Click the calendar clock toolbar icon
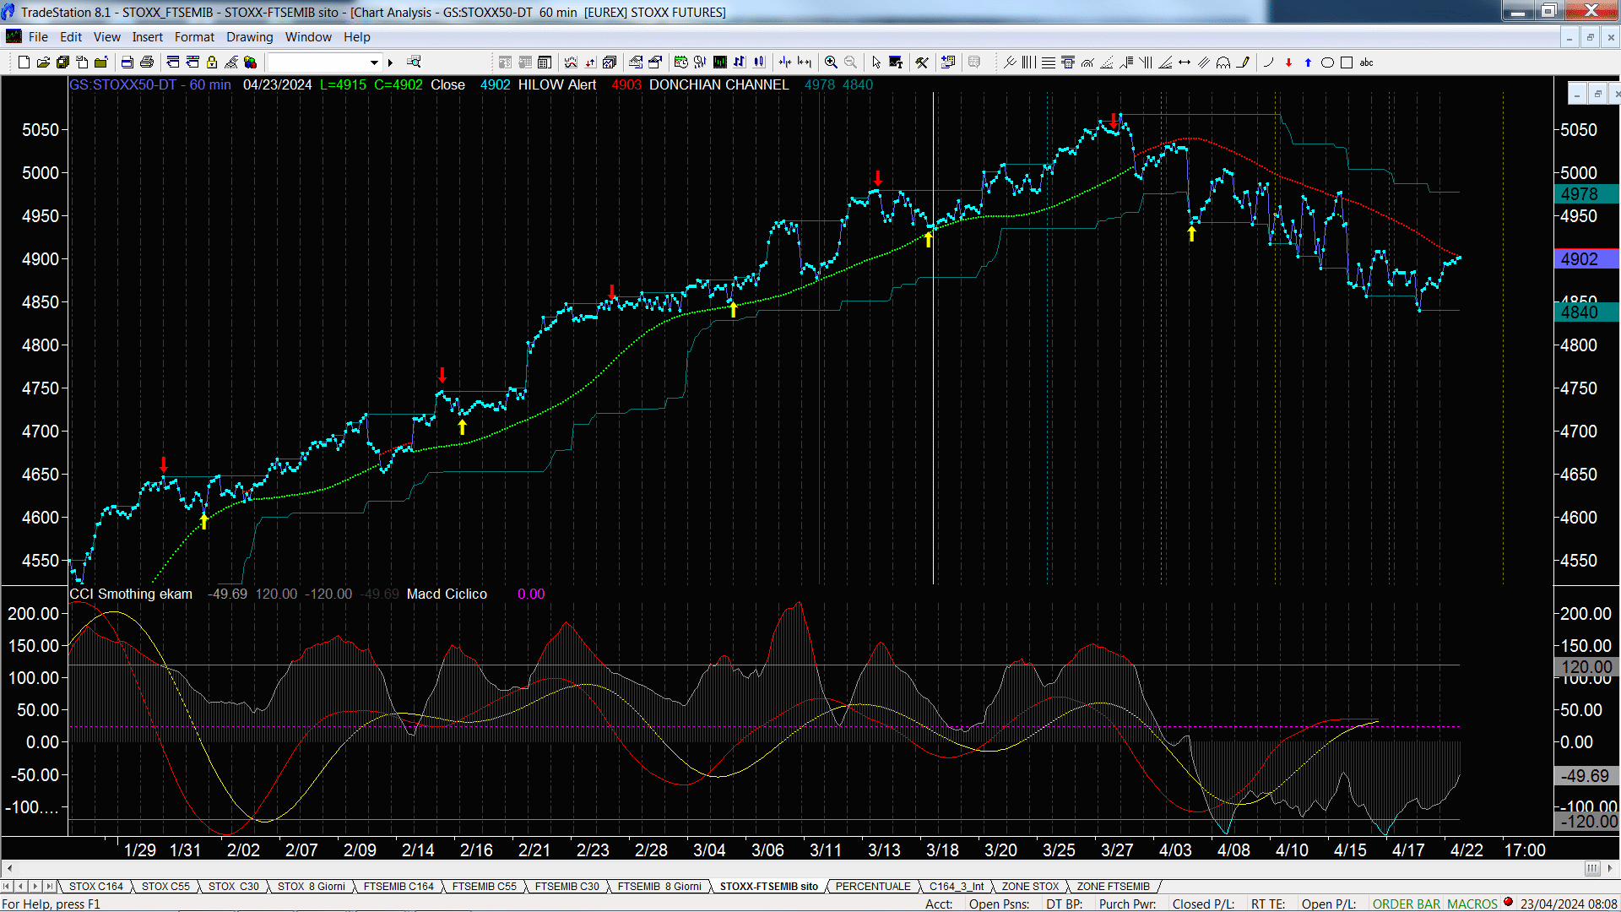Screen dimensions: 1621x912 (x=680, y=62)
